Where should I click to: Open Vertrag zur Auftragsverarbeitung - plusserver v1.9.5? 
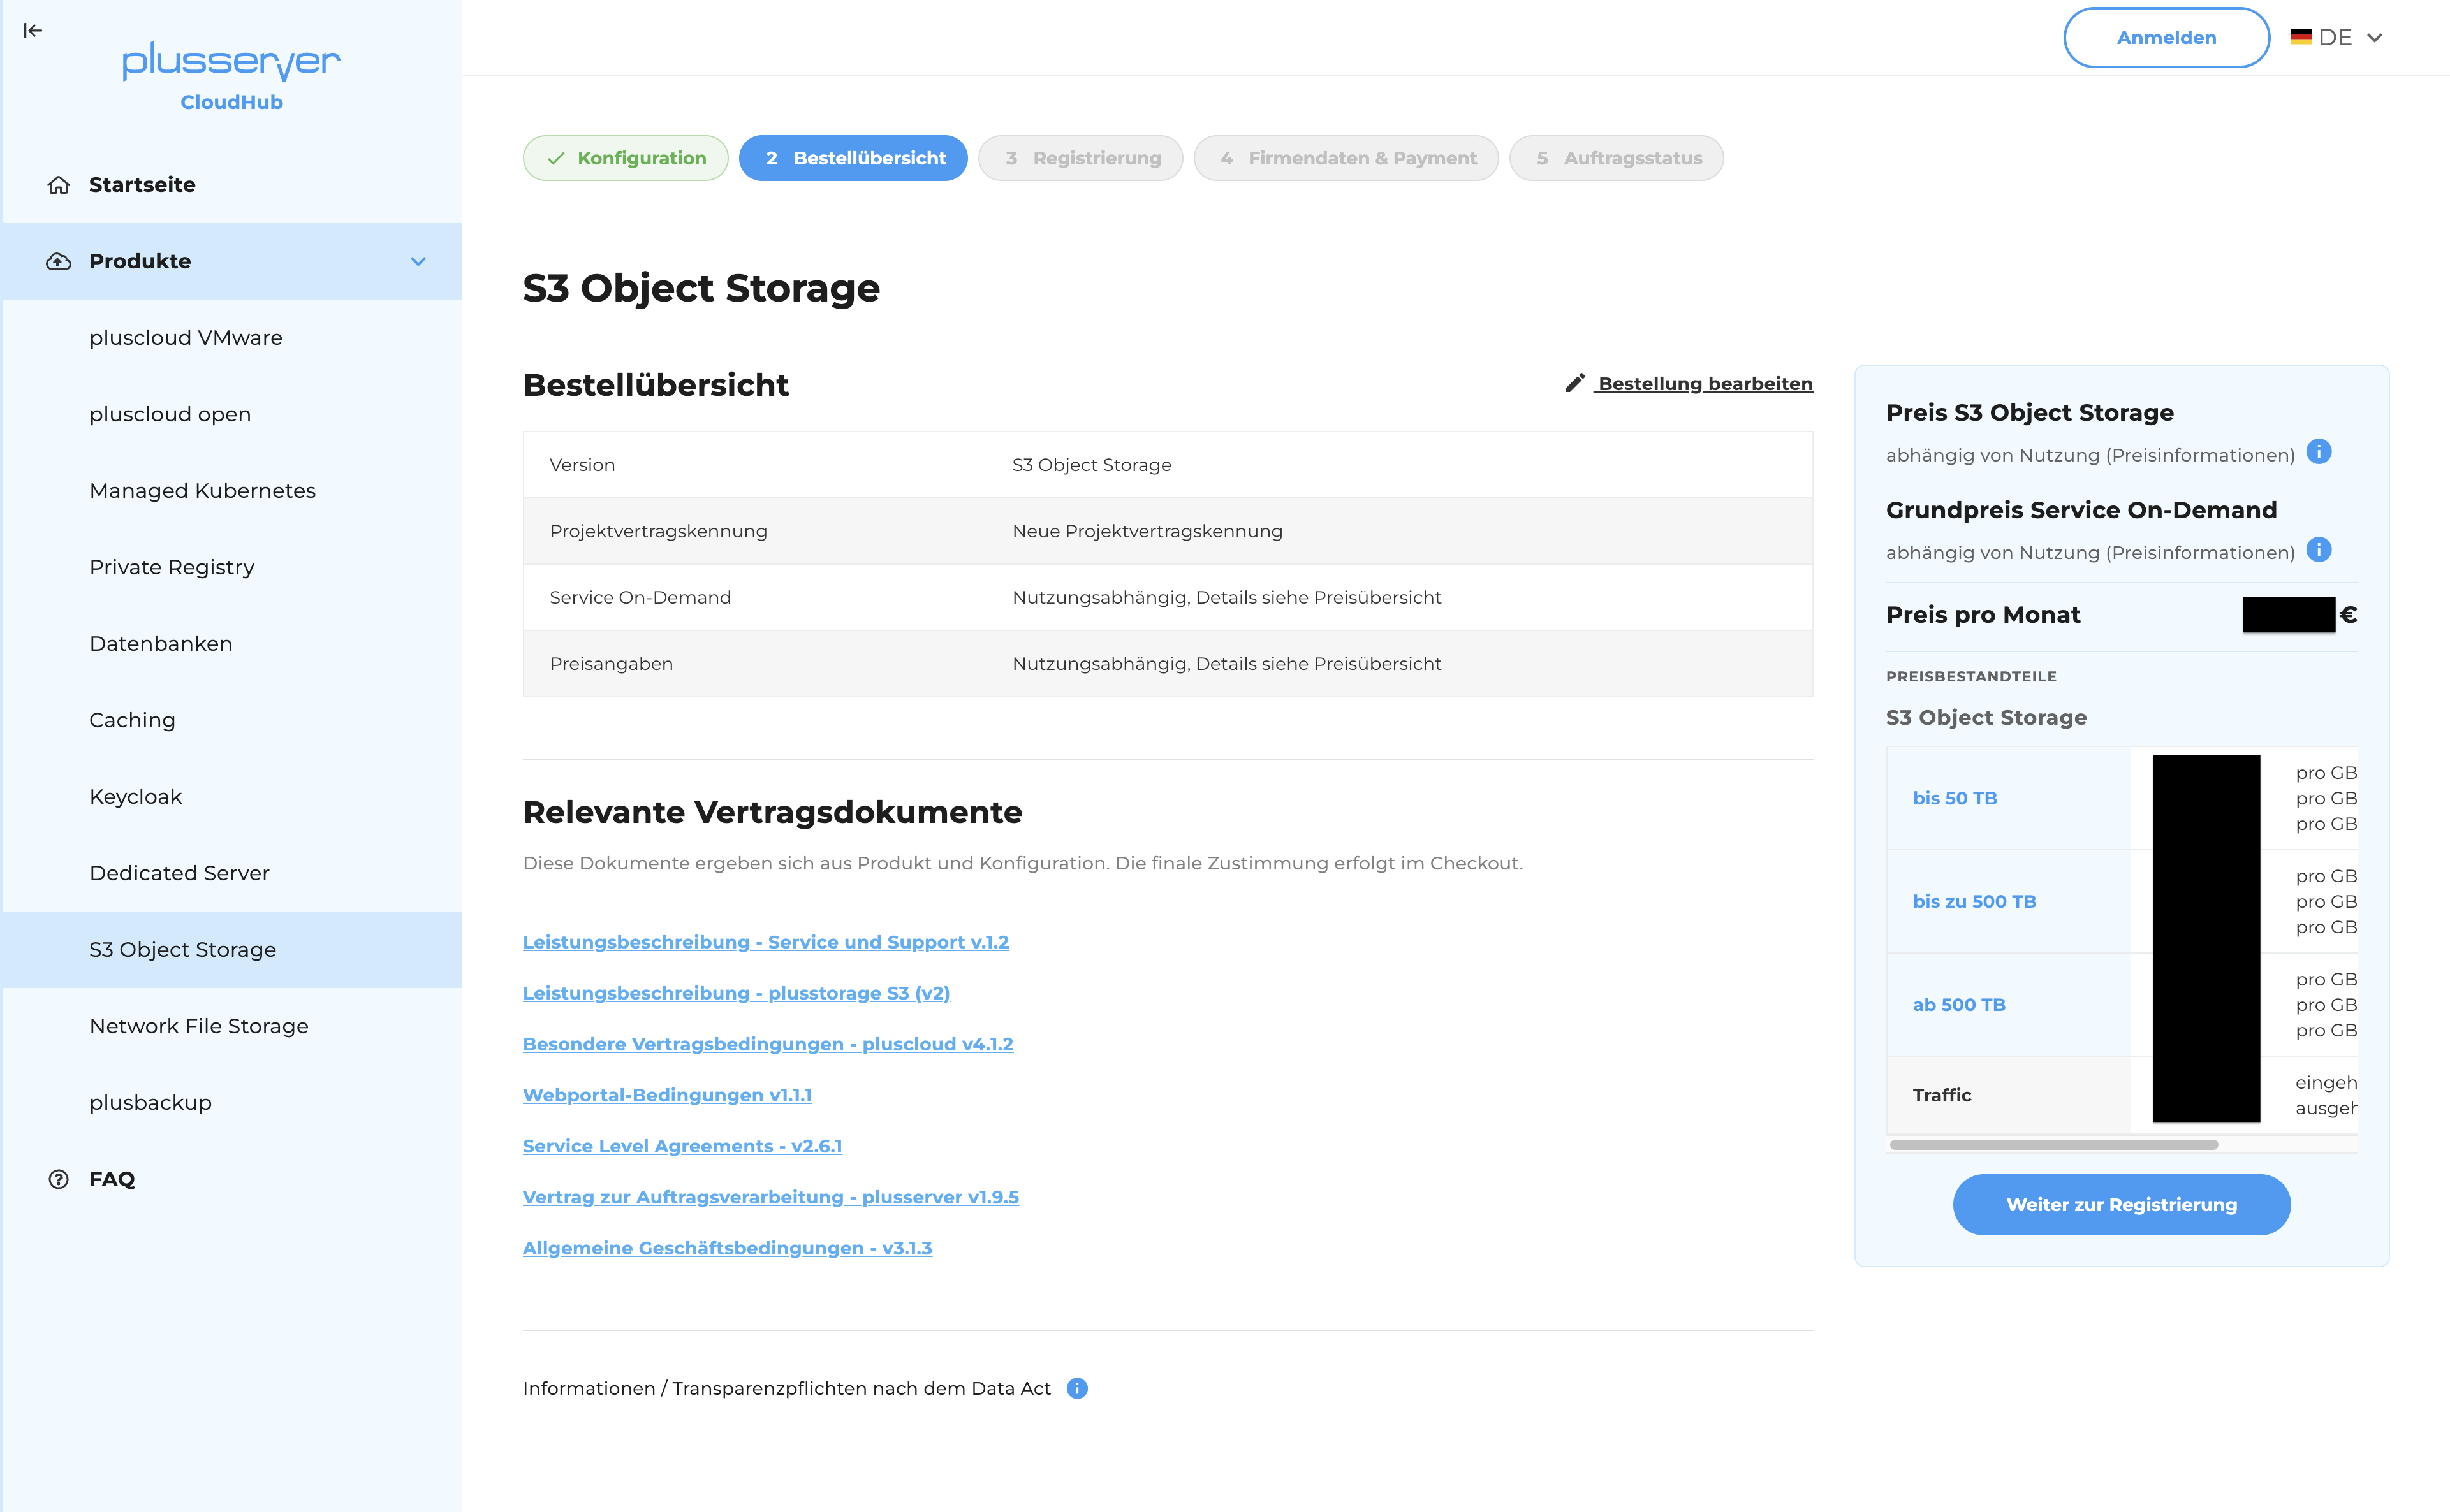point(770,1197)
